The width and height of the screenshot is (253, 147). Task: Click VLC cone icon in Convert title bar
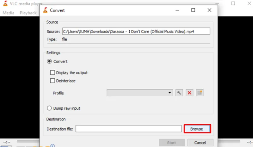pyautogui.click(x=45, y=10)
